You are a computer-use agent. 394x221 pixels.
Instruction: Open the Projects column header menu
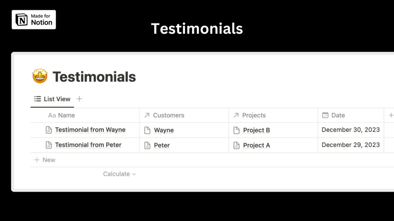click(254, 115)
